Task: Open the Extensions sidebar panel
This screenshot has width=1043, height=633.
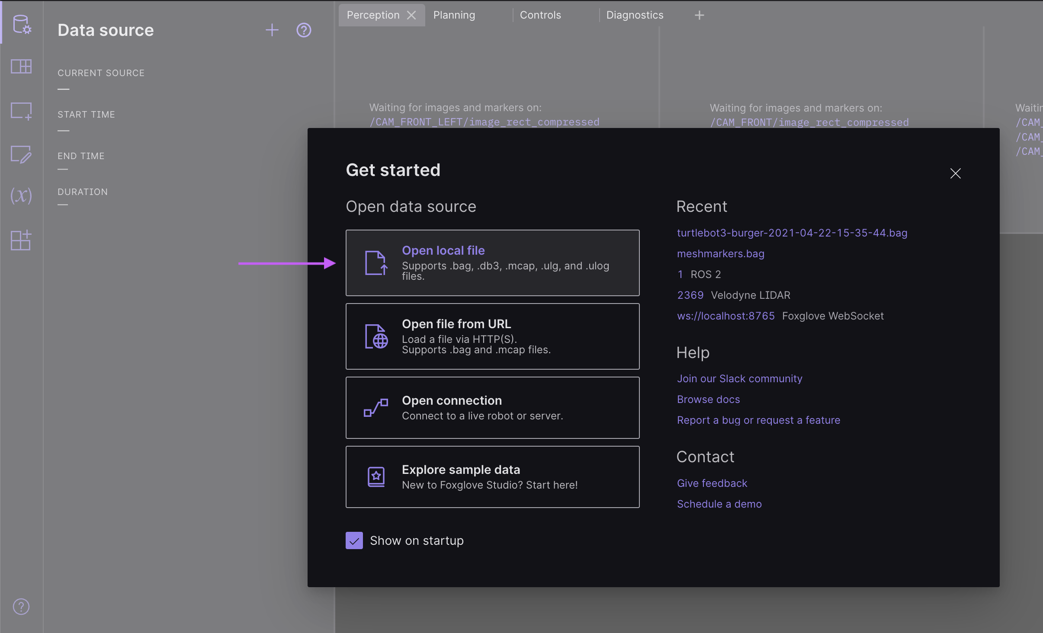Action: coord(21,240)
